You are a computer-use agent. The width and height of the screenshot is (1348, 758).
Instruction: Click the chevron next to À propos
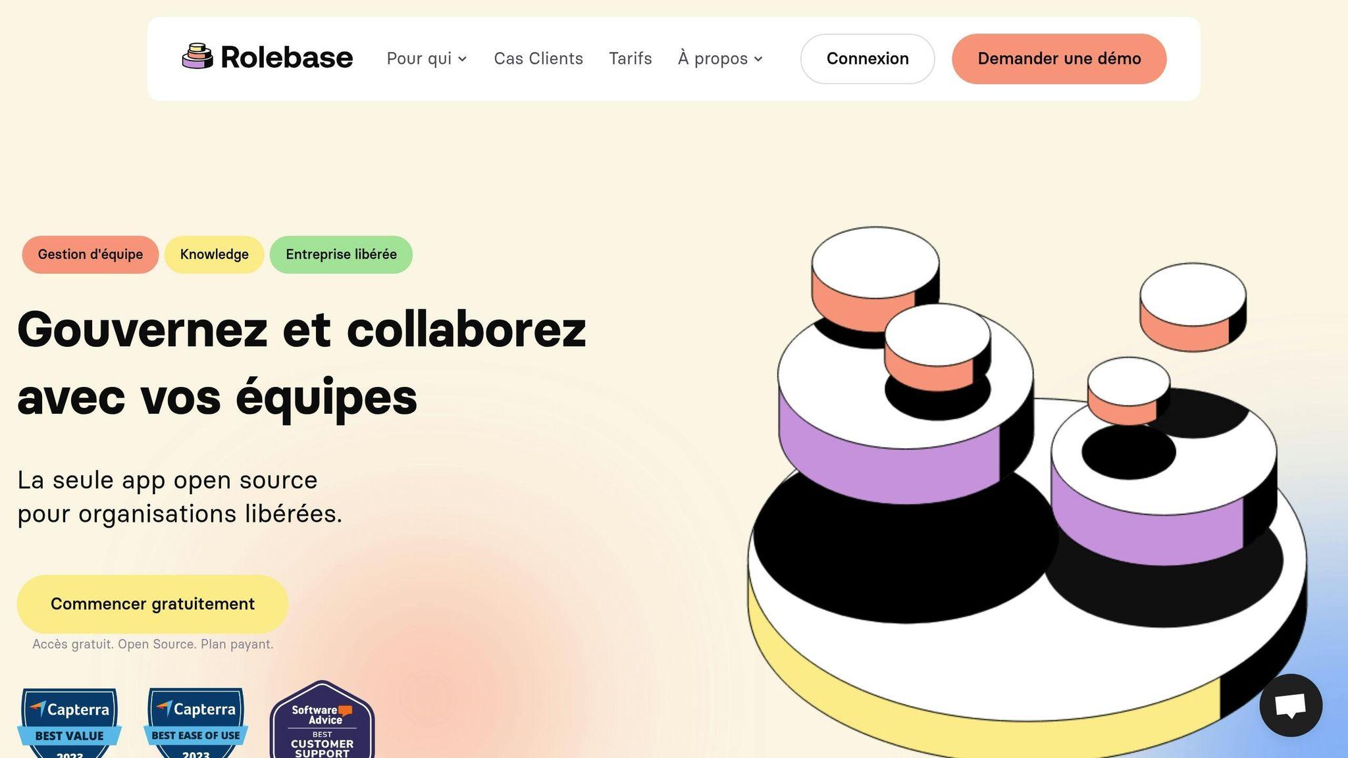tap(758, 59)
